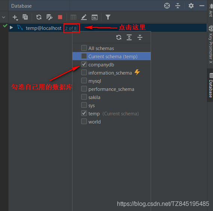Click the MySQL dolphin data source icon
The height and width of the screenshot is (211, 213).
20,28
